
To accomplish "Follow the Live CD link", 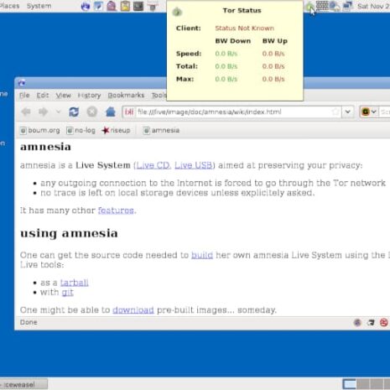I will [153, 165].
